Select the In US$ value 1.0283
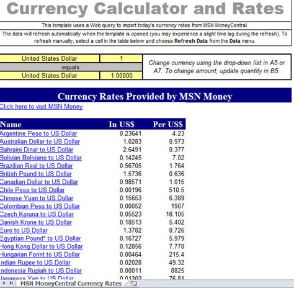 coord(132,142)
